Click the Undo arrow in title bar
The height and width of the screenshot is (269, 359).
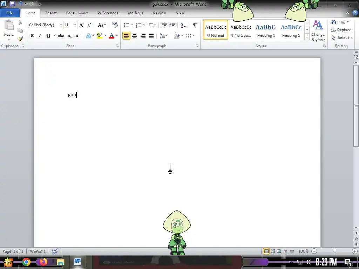click(20, 4)
